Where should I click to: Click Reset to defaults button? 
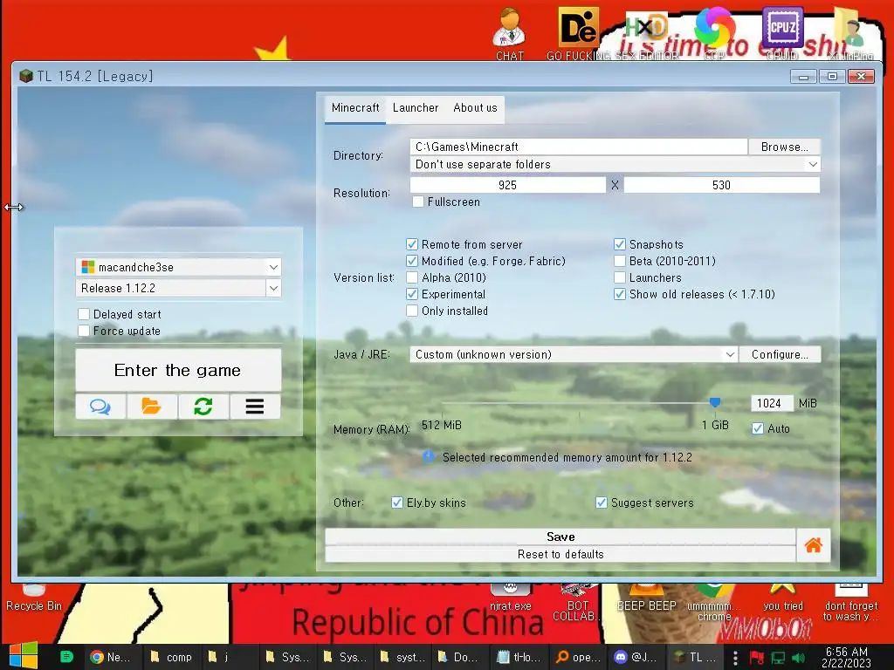click(560, 554)
